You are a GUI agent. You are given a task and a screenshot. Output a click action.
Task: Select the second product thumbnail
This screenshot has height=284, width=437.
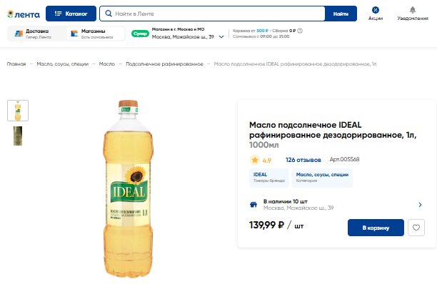point(18,136)
